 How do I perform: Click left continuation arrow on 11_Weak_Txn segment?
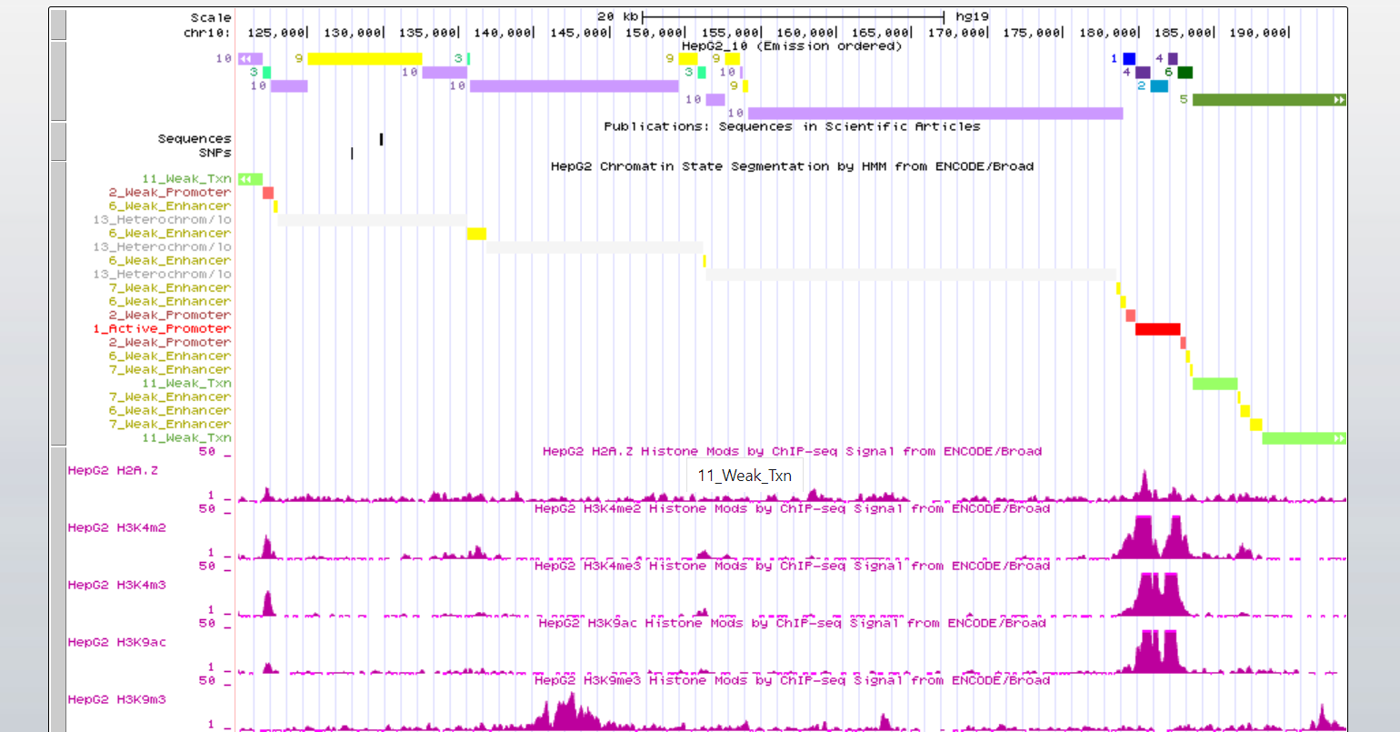[245, 179]
